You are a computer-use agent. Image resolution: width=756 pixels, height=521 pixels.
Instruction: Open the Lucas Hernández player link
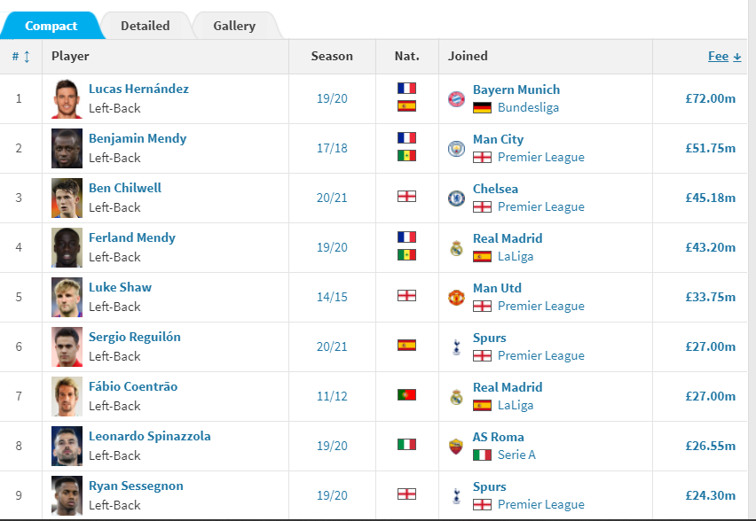click(138, 89)
